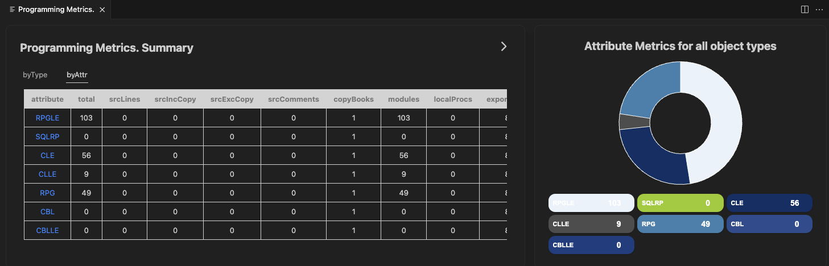Click the split editor icon

(805, 10)
